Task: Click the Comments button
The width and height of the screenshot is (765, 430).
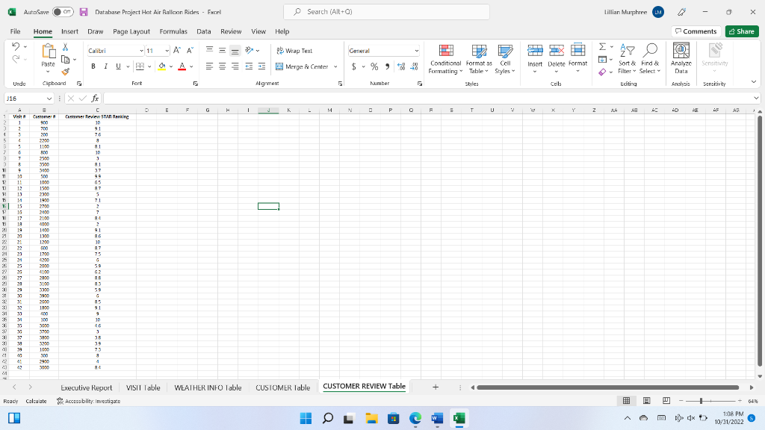Action: point(696,31)
